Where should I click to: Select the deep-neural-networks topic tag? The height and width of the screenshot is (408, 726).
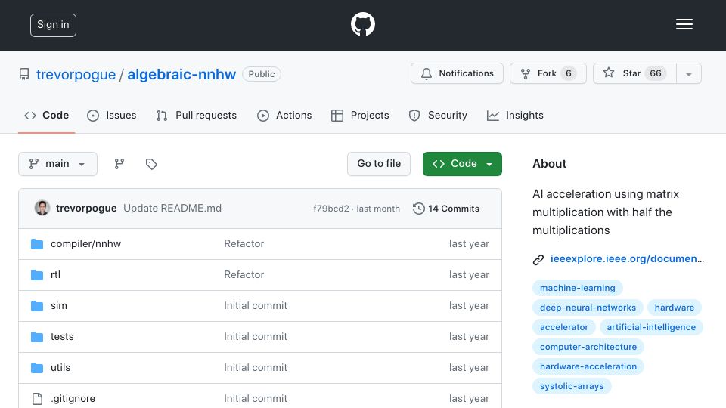(x=588, y=308)
